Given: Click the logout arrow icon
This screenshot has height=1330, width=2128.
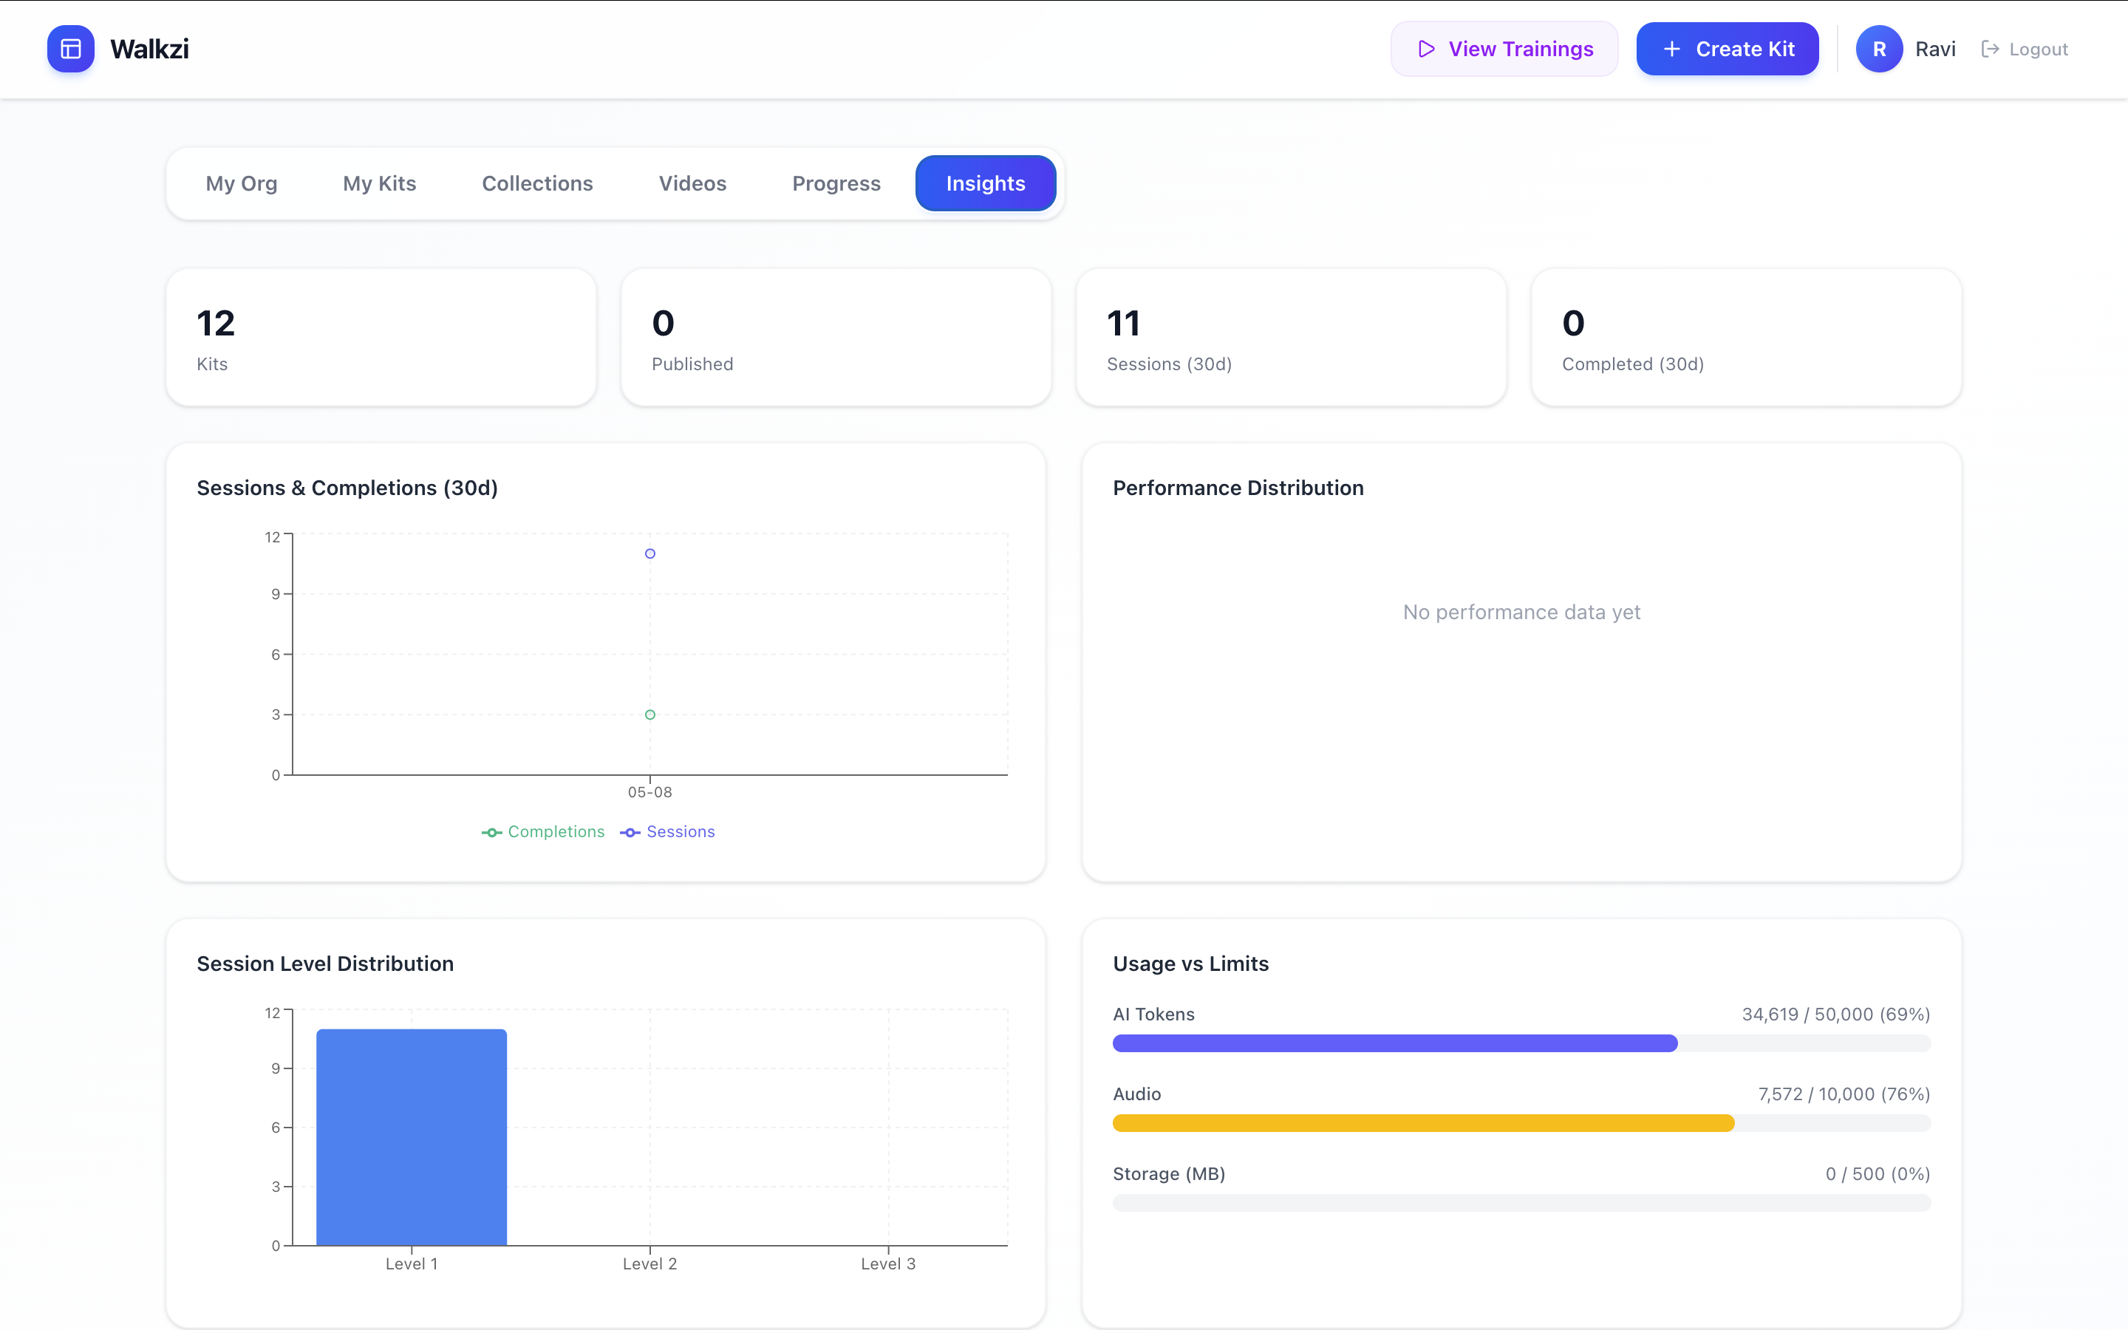Looking at the screenshot, I should click(1990, 50).
